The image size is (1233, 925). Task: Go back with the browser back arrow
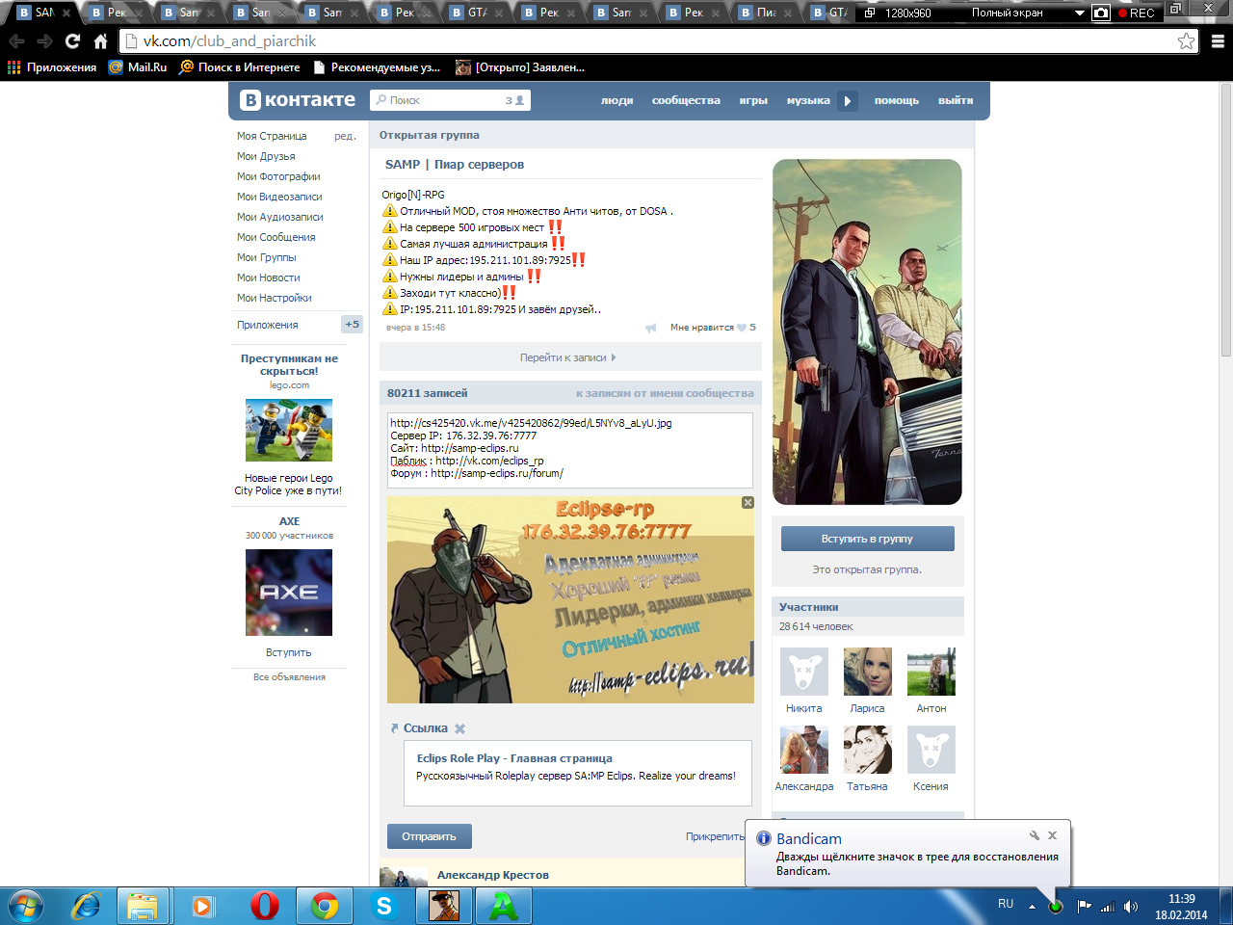pyautogui.click(x=16, y=41)
